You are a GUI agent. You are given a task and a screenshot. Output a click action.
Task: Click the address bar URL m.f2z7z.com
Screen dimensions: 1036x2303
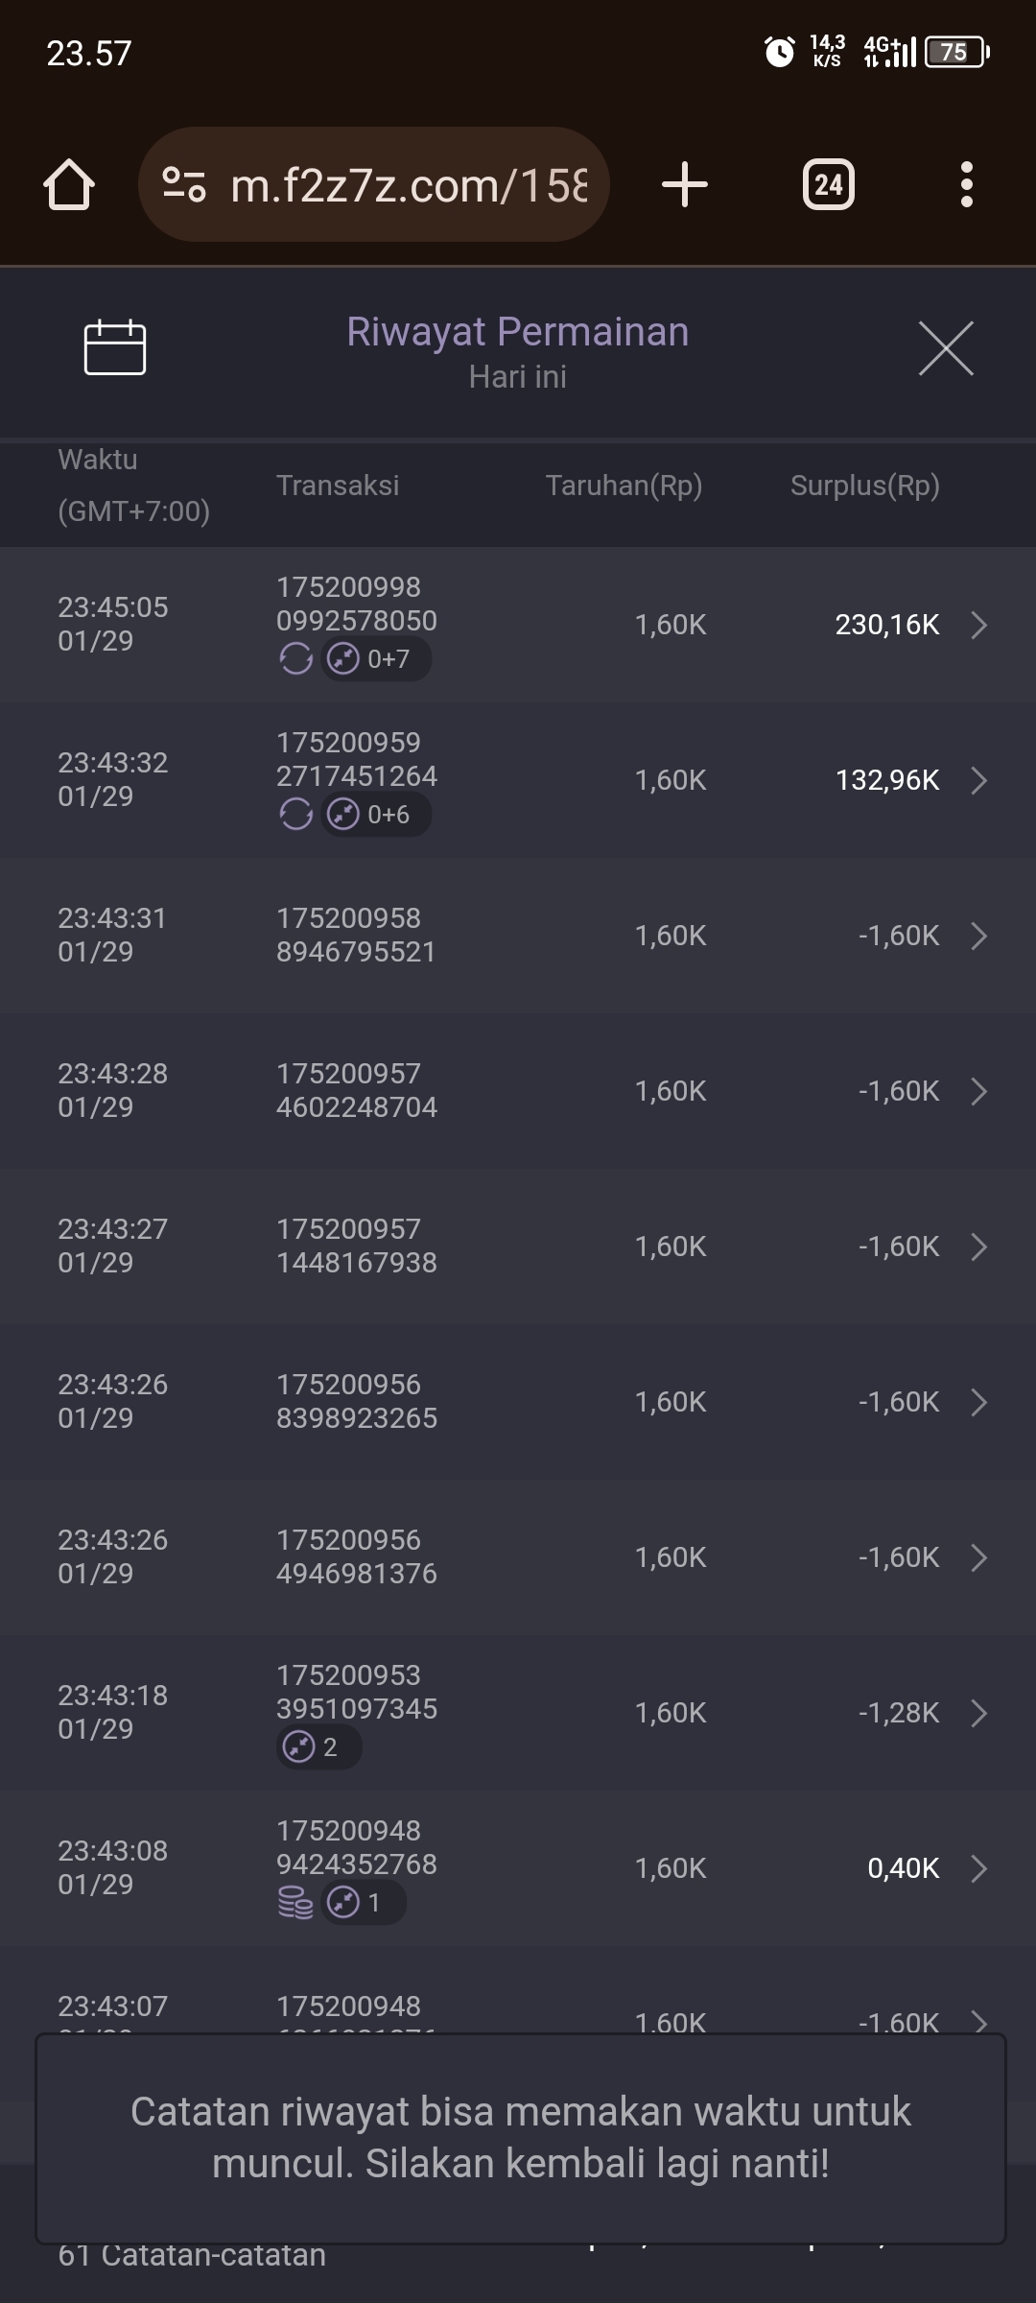tap(409, 185)
